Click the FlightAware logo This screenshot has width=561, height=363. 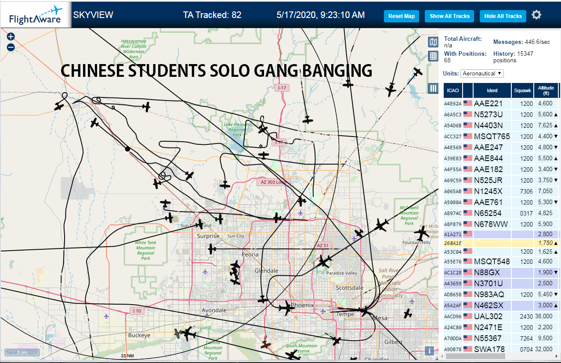tap(36, 15)
